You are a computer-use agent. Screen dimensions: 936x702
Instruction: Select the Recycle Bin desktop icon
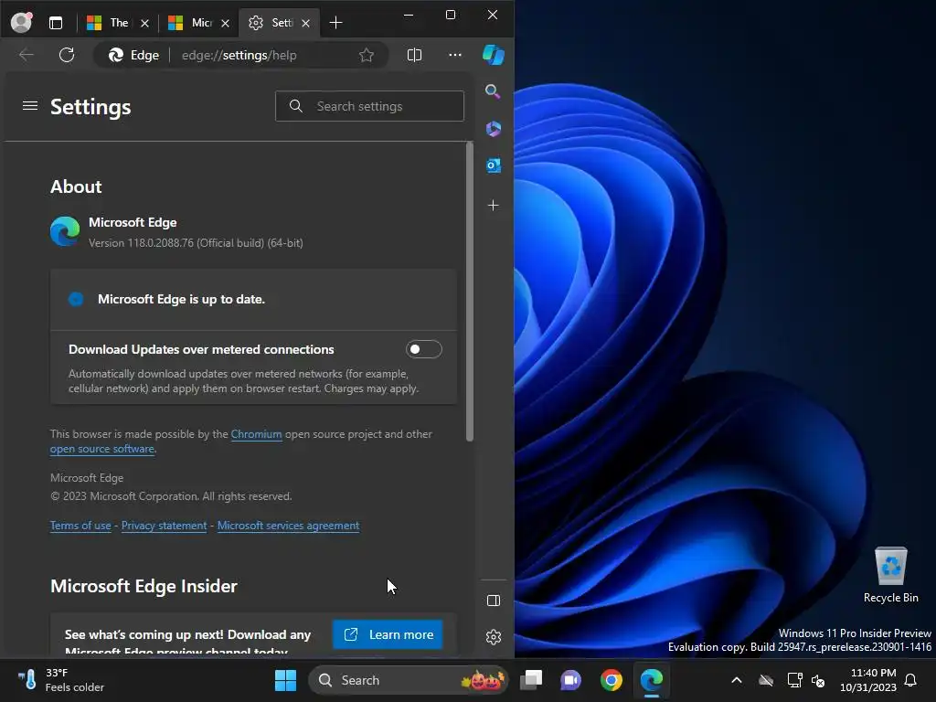pyautogui.click(x=890, y=576)
